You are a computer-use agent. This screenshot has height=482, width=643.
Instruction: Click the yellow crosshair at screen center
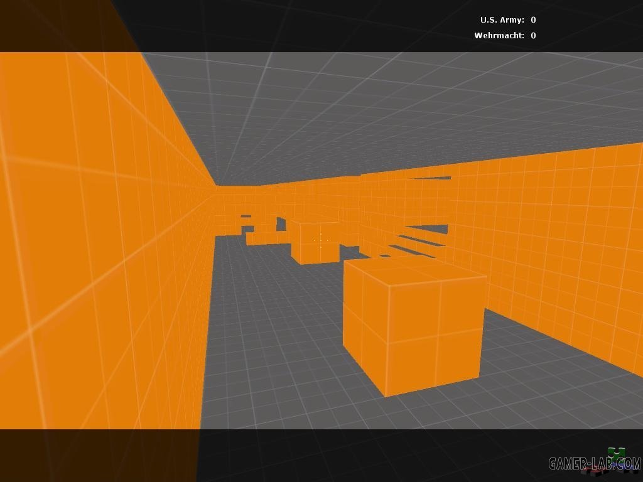pyautogui.click(x=321, y=239)
